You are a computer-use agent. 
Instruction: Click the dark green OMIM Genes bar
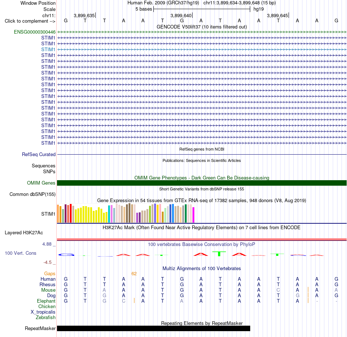coord(202,183)
